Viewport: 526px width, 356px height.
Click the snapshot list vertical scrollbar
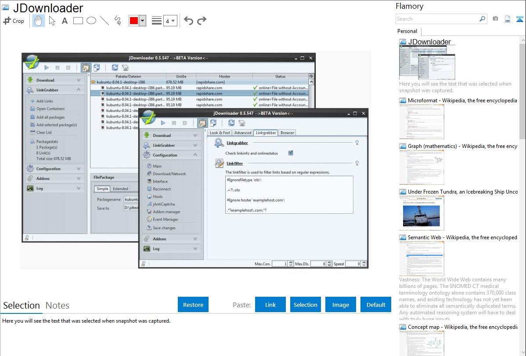pos(522,90)
